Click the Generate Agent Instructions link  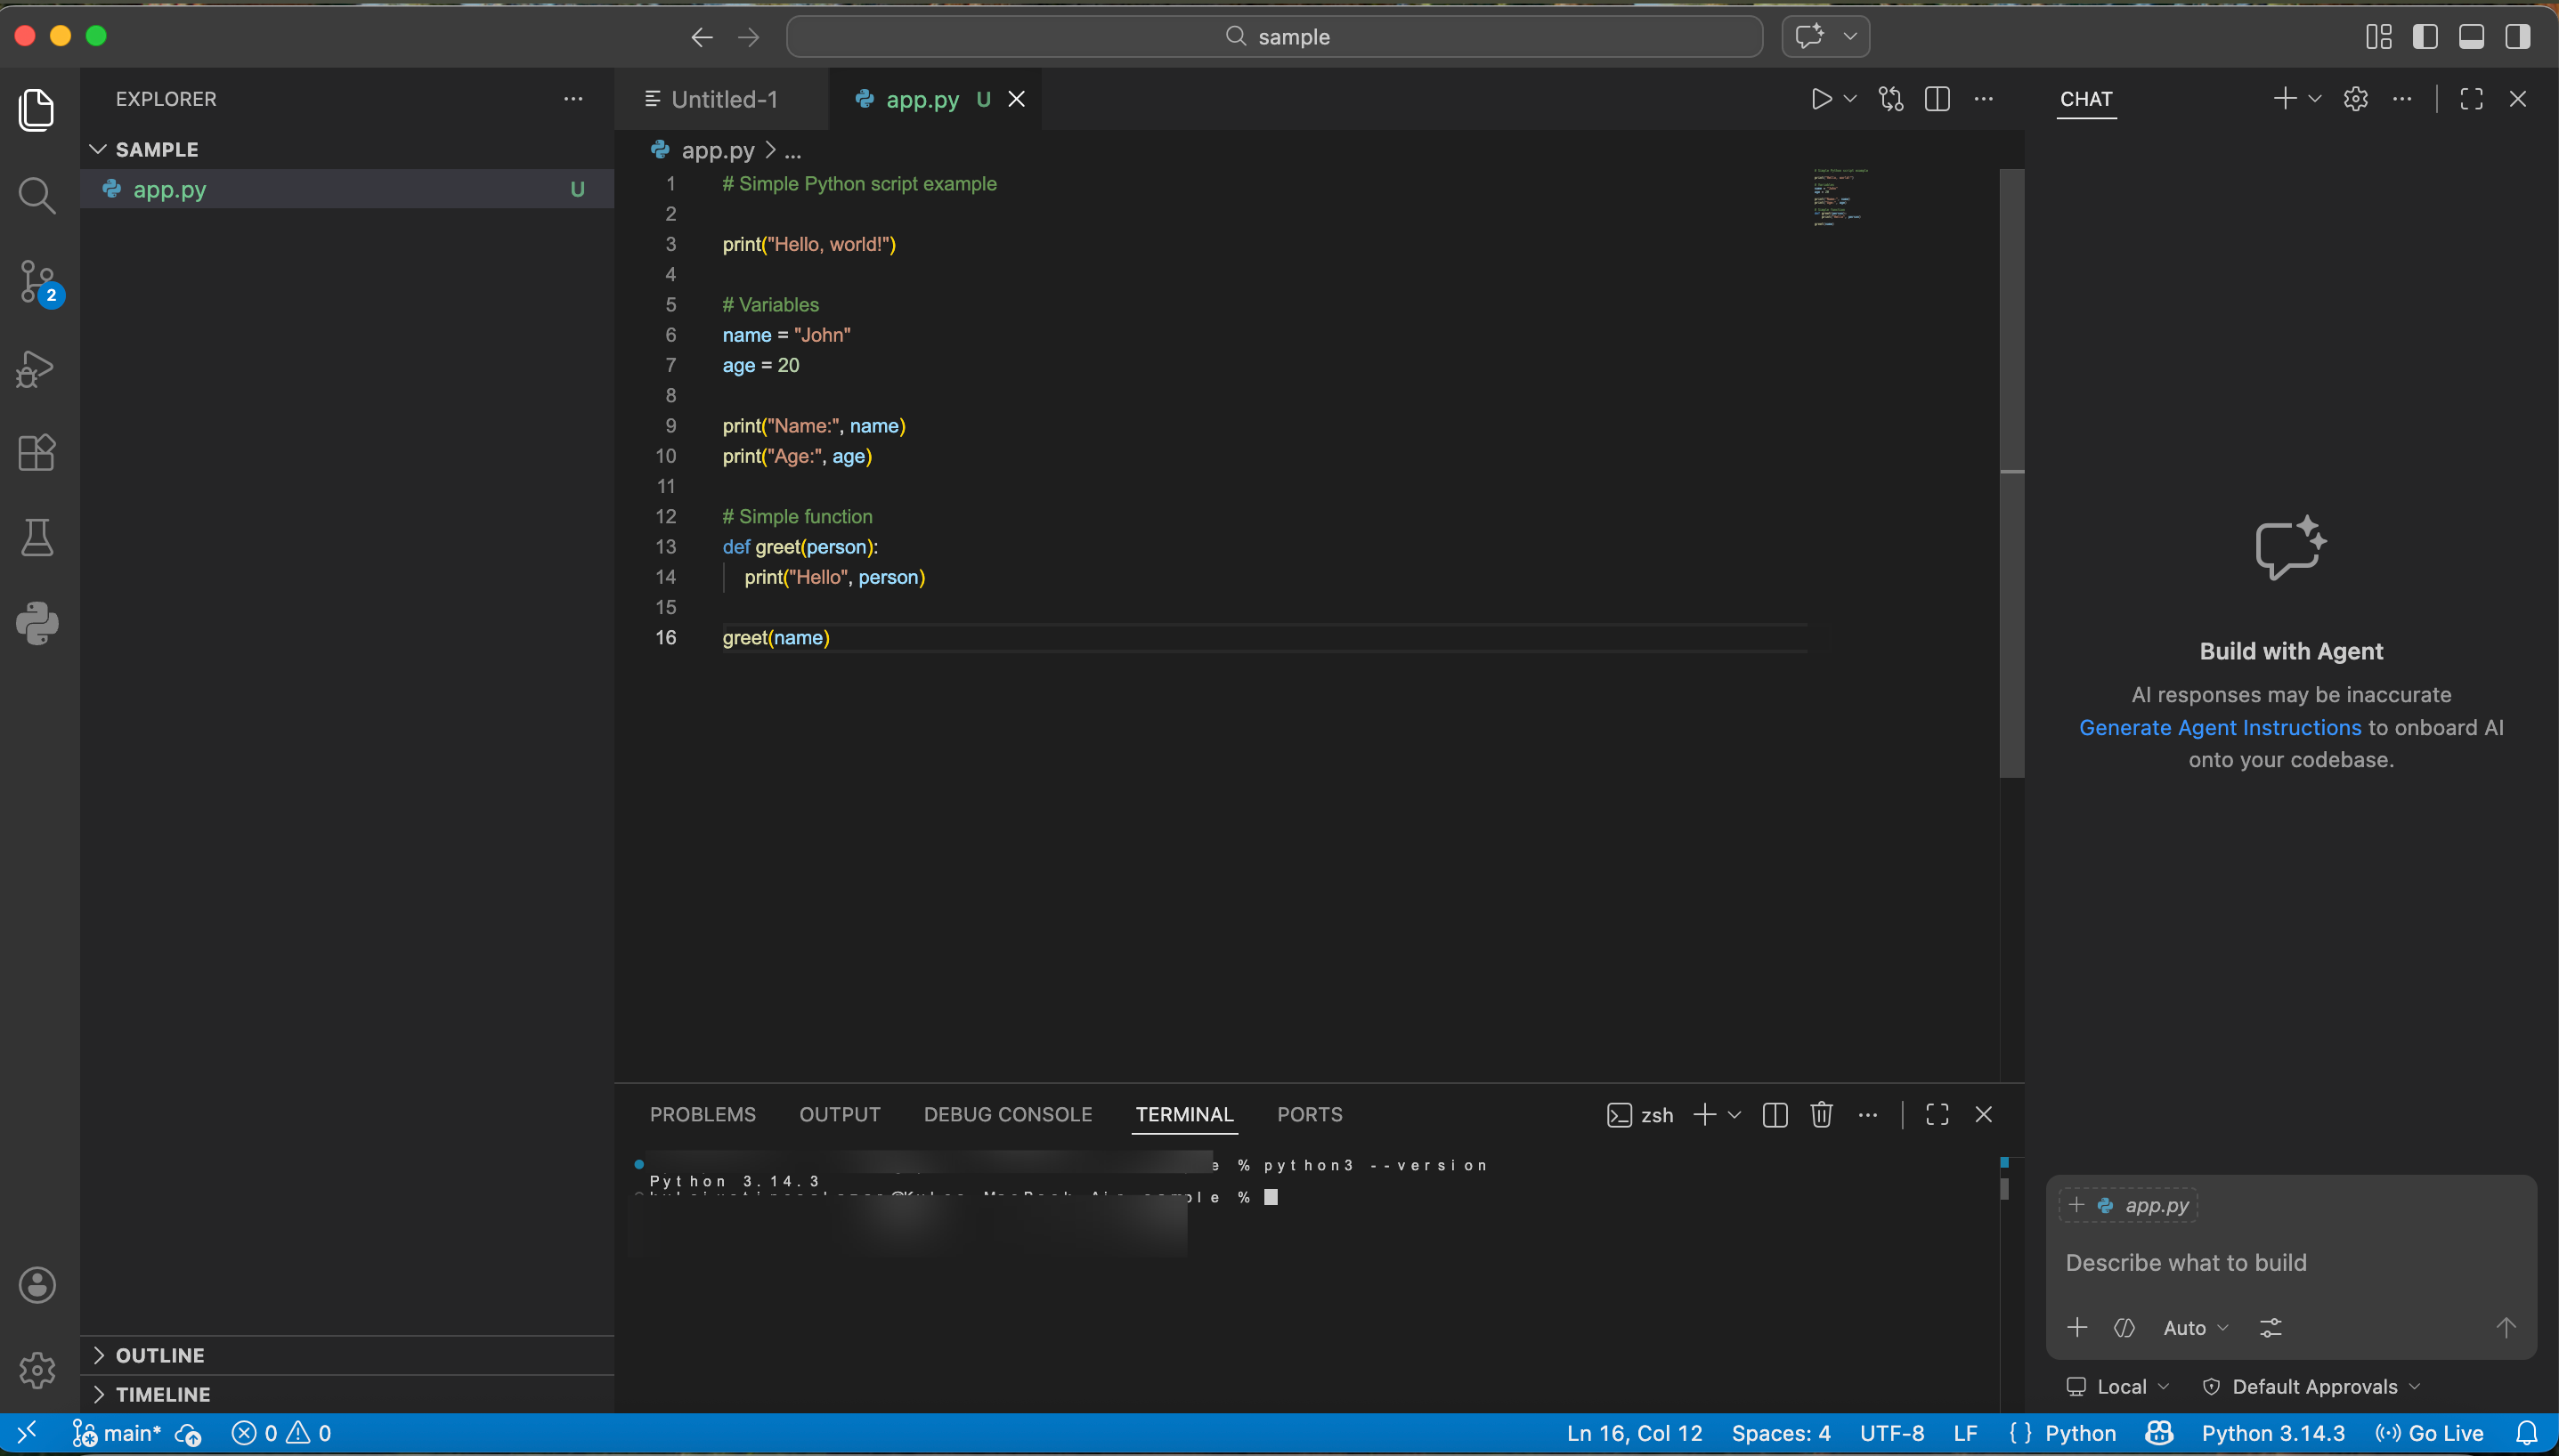click(2219, 727)
